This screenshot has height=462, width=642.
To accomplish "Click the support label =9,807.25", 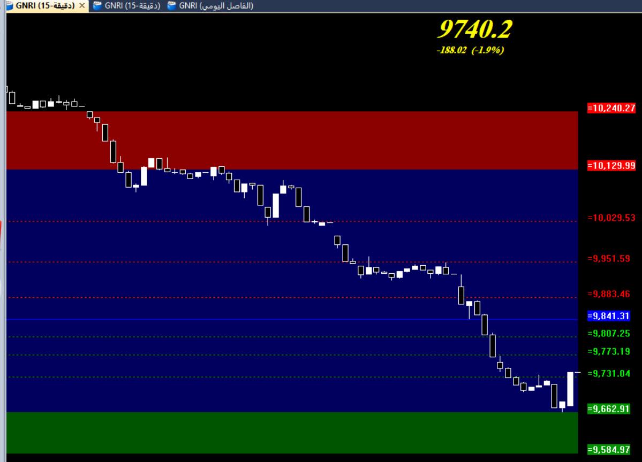I will 609,333.
